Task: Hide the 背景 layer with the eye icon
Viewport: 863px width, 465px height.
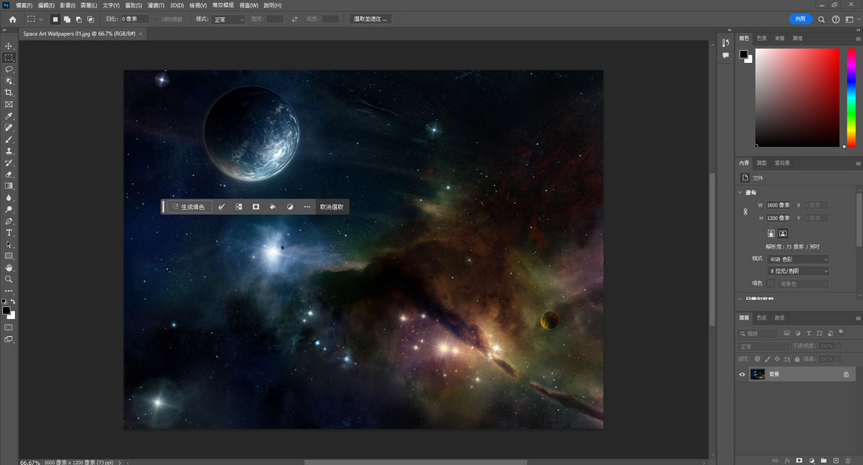Action: [x=742, y=374]
